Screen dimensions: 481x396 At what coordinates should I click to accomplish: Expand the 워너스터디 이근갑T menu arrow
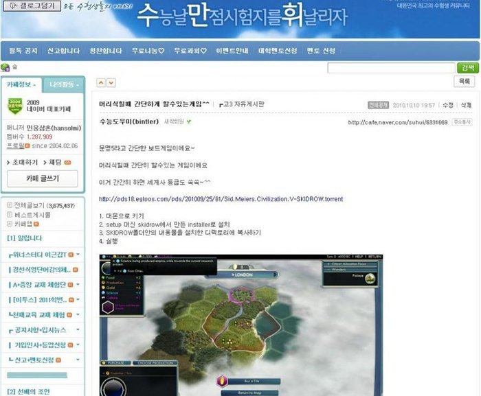coord(78,255)
